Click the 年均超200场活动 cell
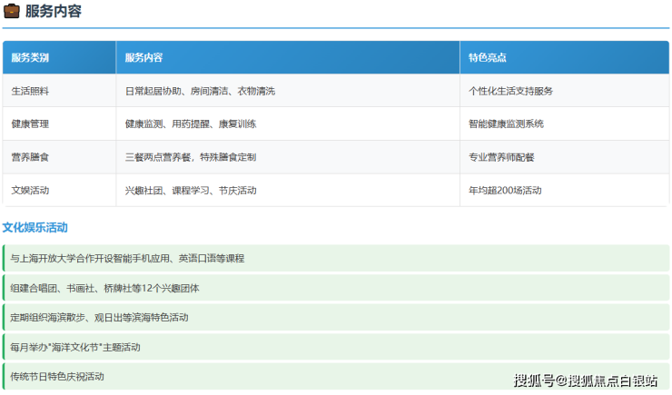The height and width of the screenshot is (395, 672). click(x=504, y=191)
